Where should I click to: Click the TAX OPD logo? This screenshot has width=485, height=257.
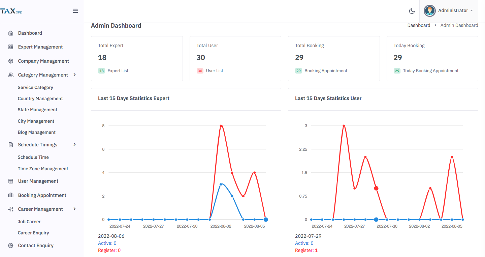(11, 11)
